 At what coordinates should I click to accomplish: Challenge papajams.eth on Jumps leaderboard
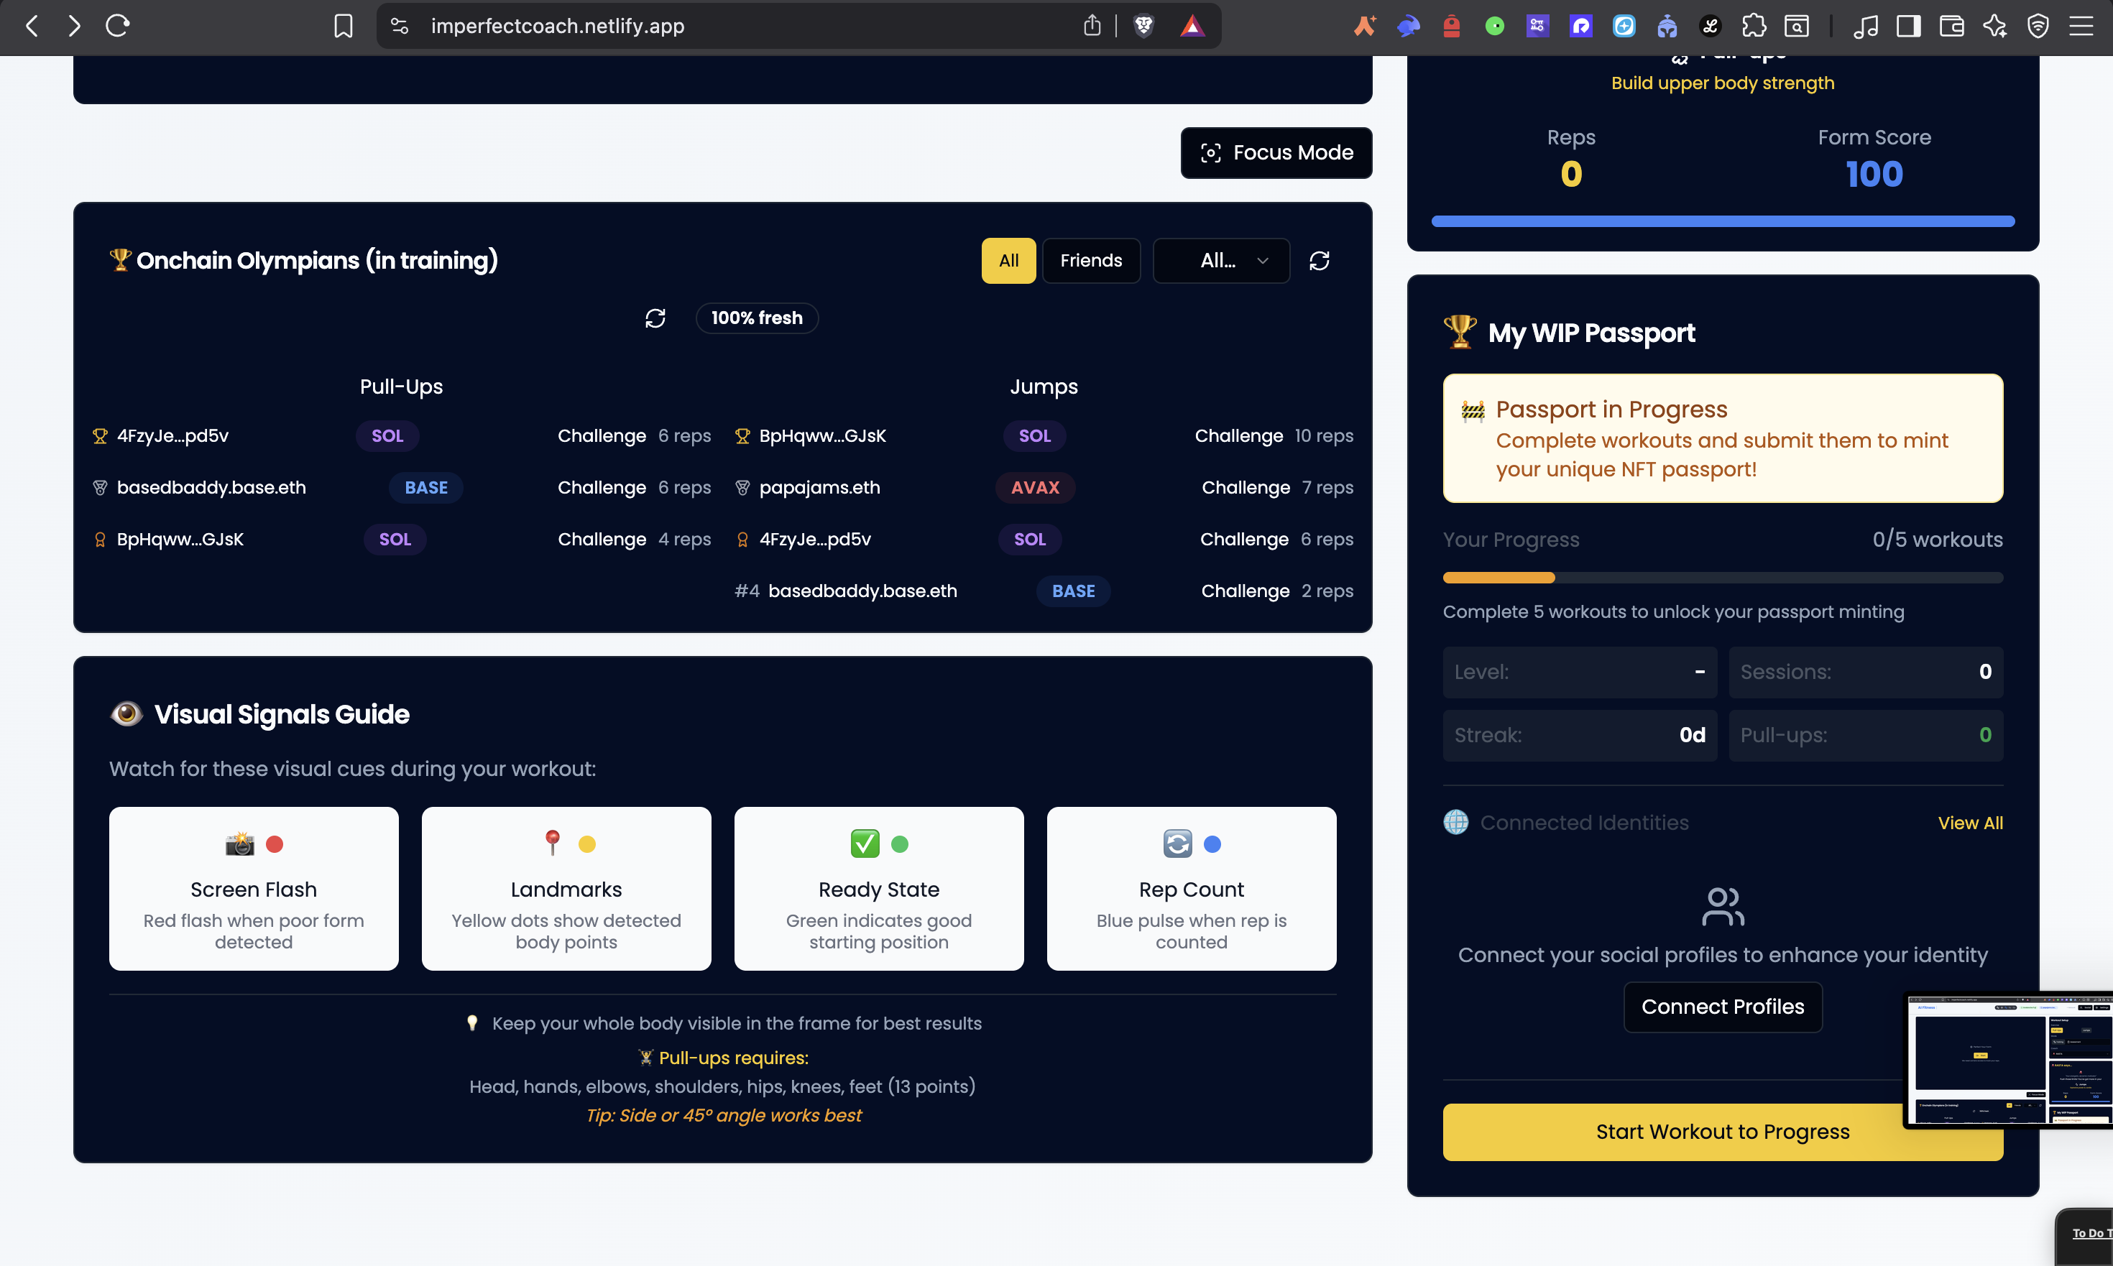1245,488
